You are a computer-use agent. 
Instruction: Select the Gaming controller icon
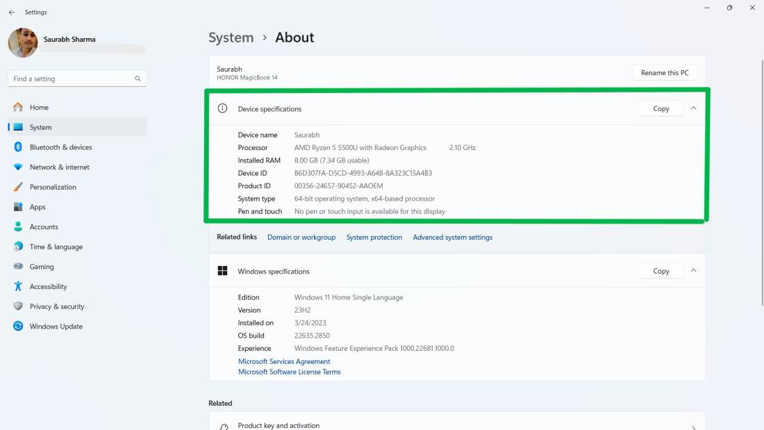18,267
